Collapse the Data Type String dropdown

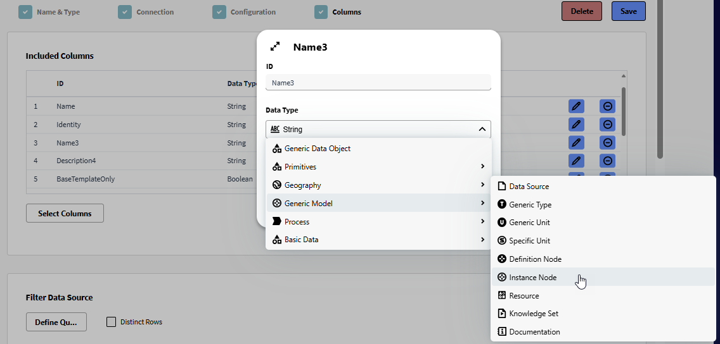click(482, 129)
